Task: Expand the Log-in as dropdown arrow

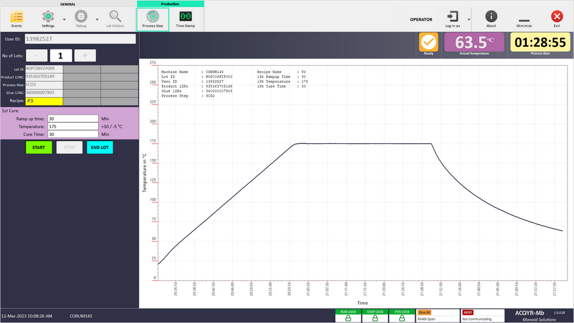Action: [468, 19]
